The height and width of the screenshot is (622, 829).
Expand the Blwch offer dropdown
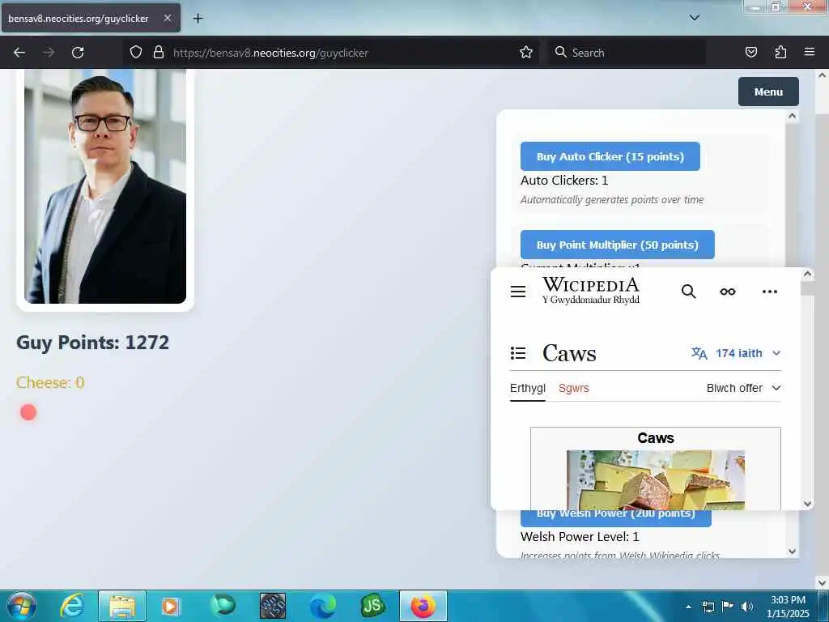coord(743,388)
